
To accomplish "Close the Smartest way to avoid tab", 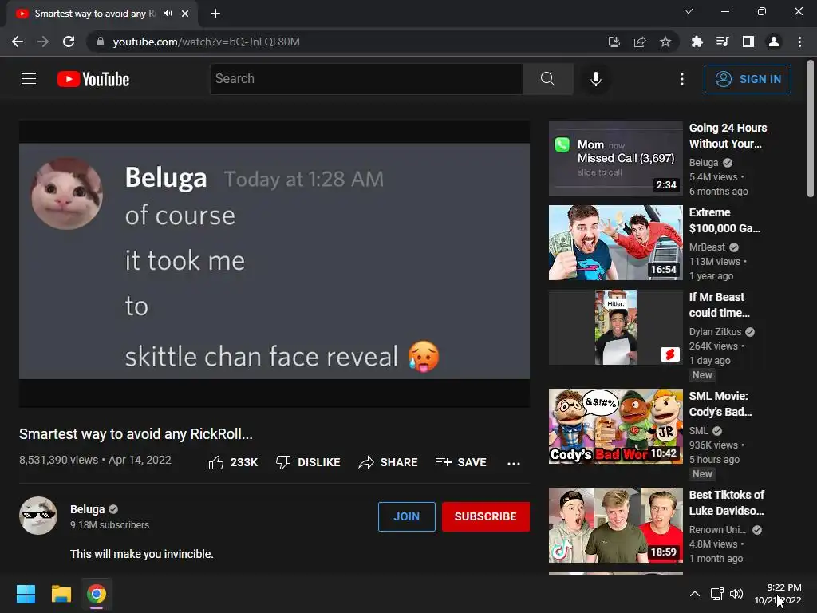I will [185, 14].
